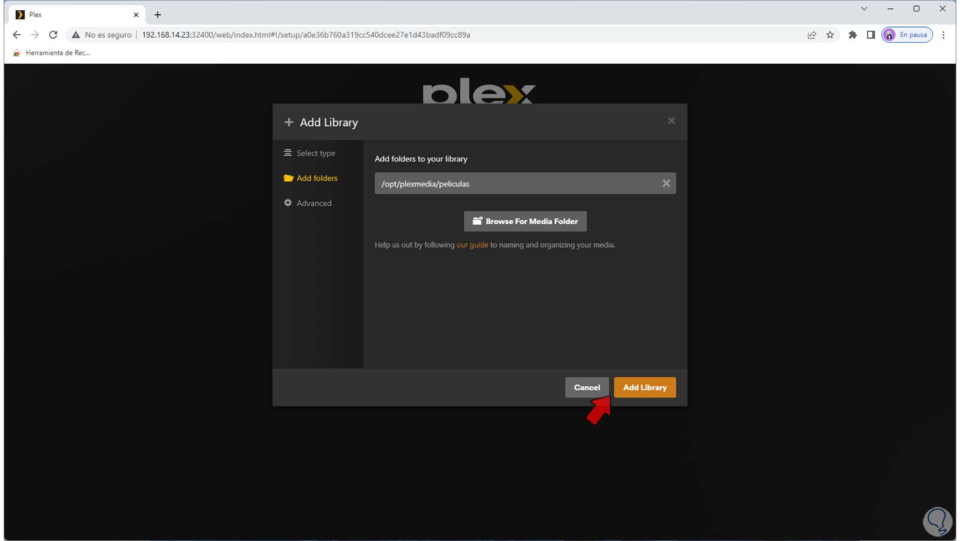
Task: Minimize the browser window
Action: point(890,9)
